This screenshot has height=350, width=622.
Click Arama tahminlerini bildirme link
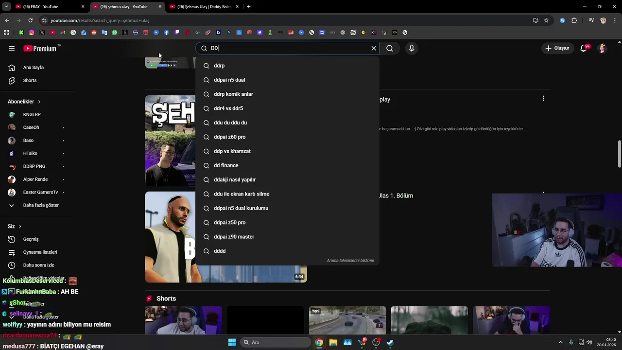[x=350, y=261]
